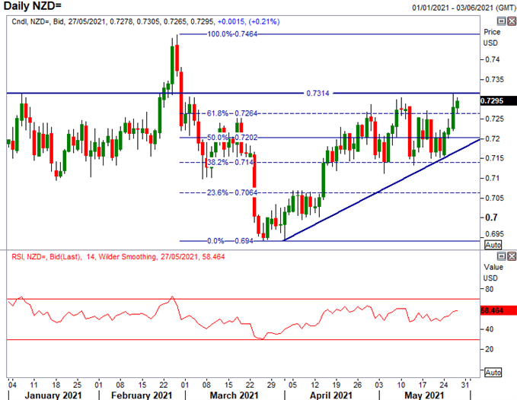Click the Daily NZD= chart title
Image resolution: width=517 pixels, height=400 pixels.
32,6
